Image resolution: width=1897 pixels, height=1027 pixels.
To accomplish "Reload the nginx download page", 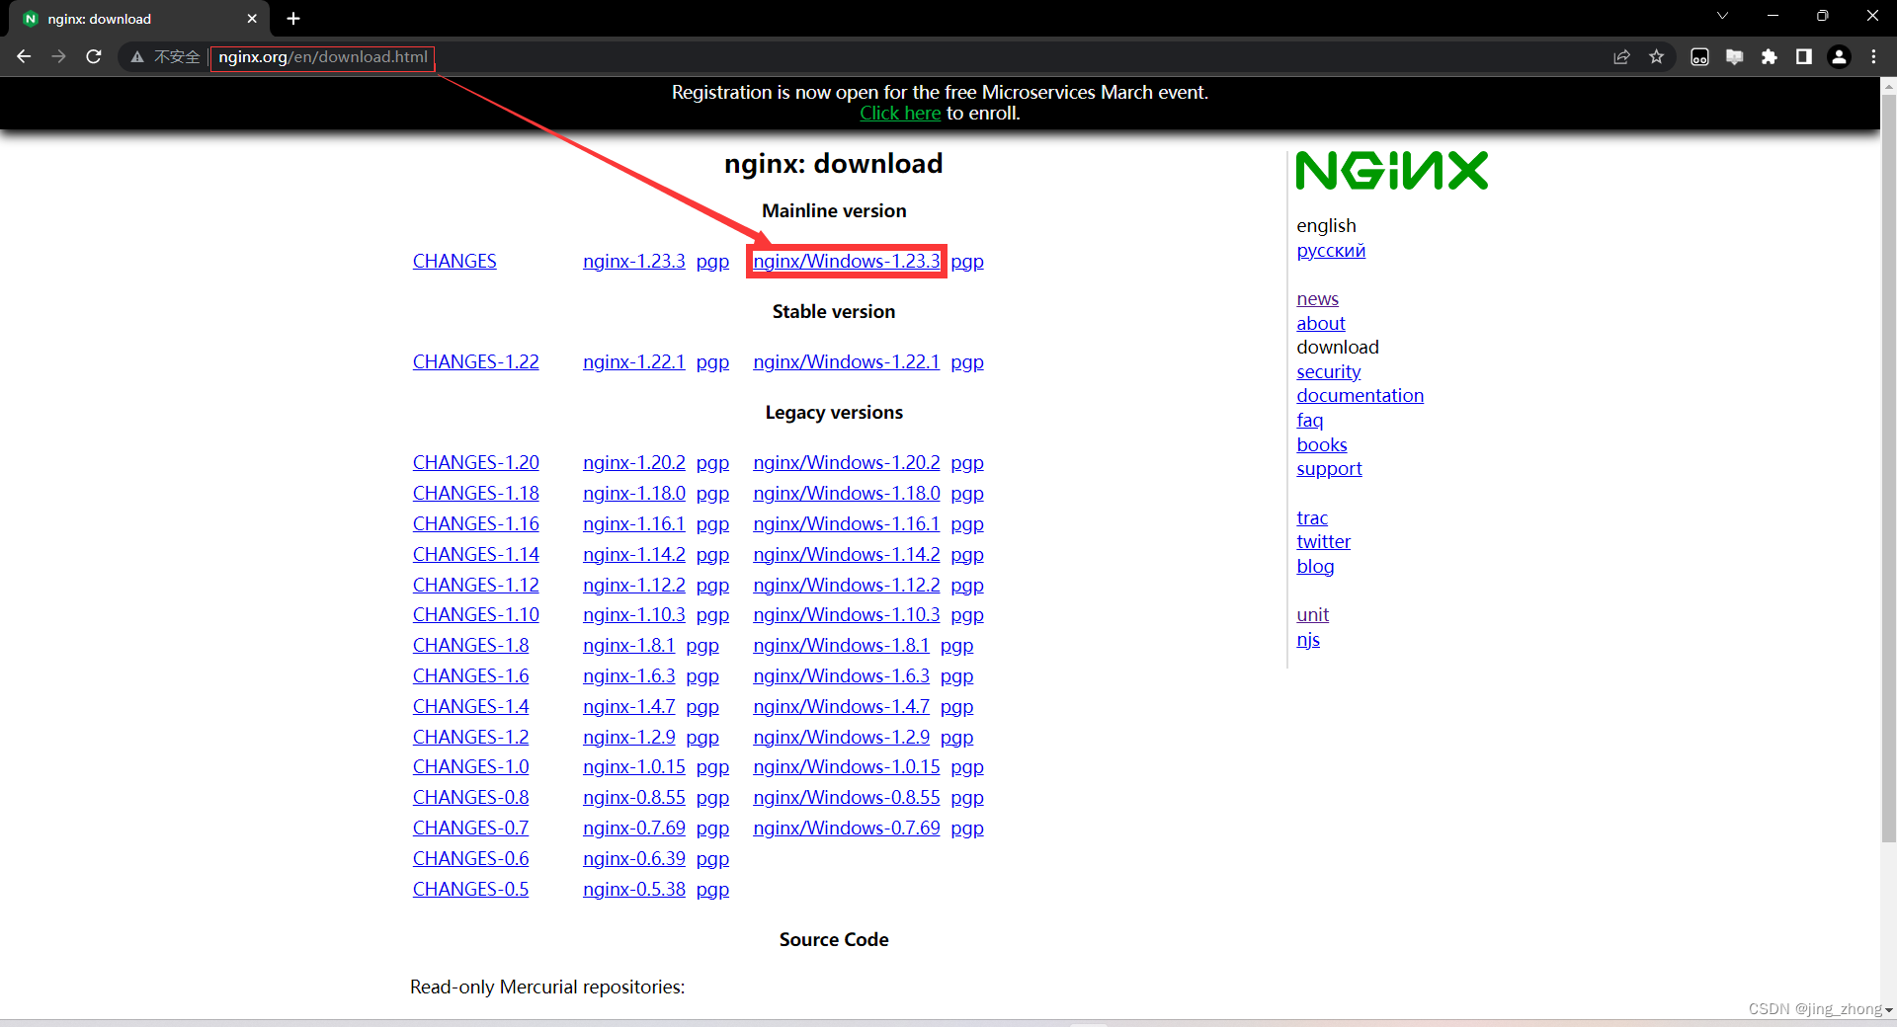I will coord(94,57).
